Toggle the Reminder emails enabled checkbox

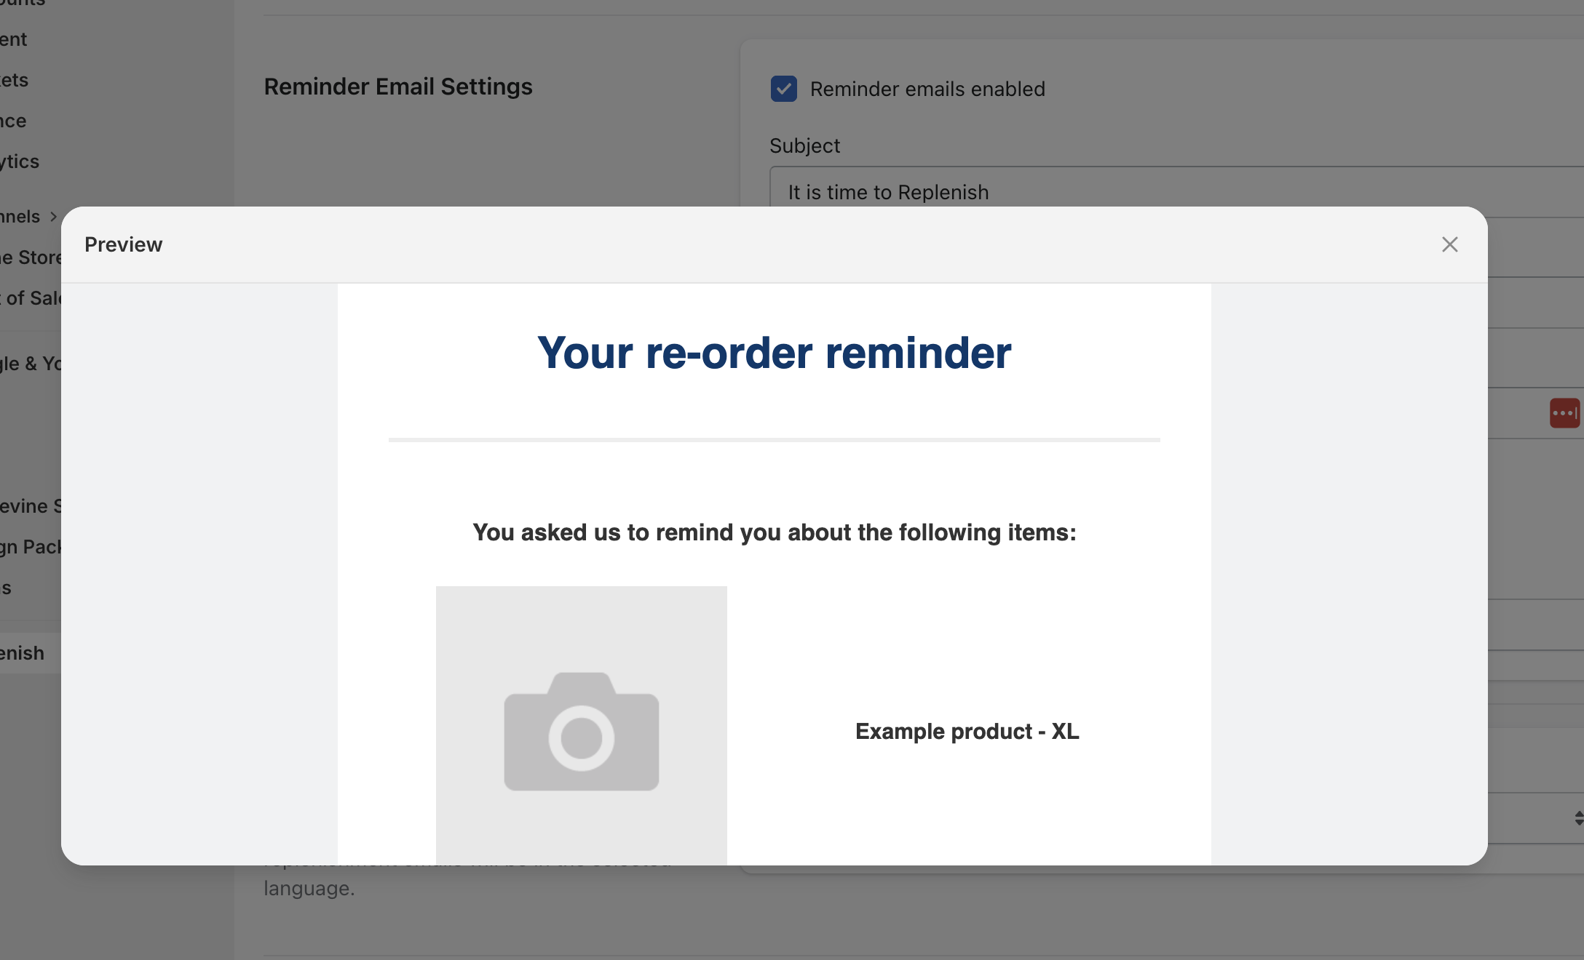[783, 89]
